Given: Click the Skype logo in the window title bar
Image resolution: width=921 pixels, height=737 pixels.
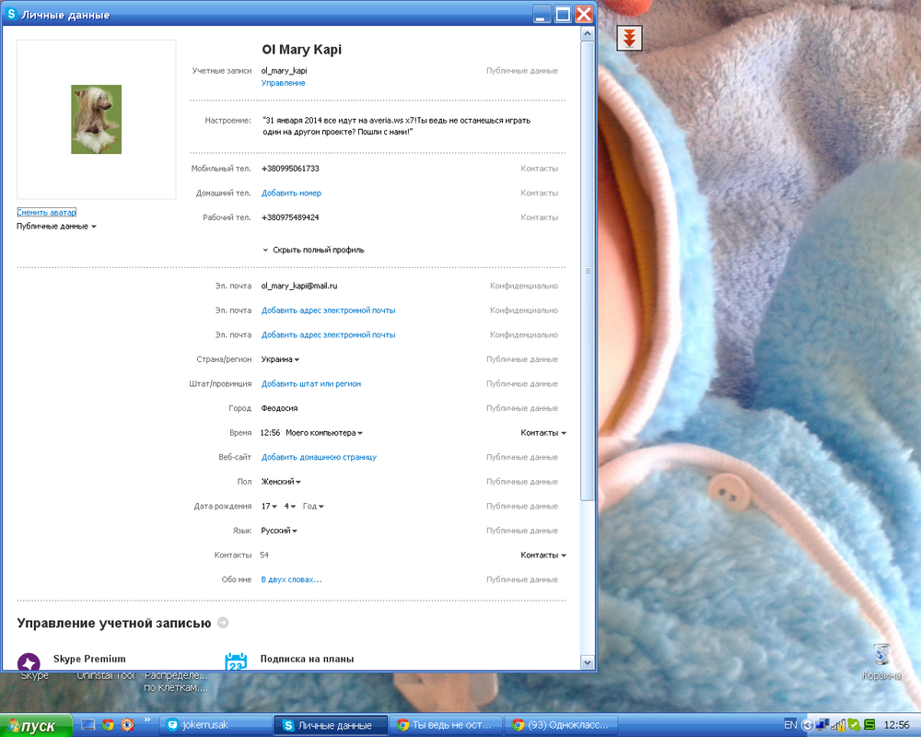Looking at the screenshot, I should [12, 15].
